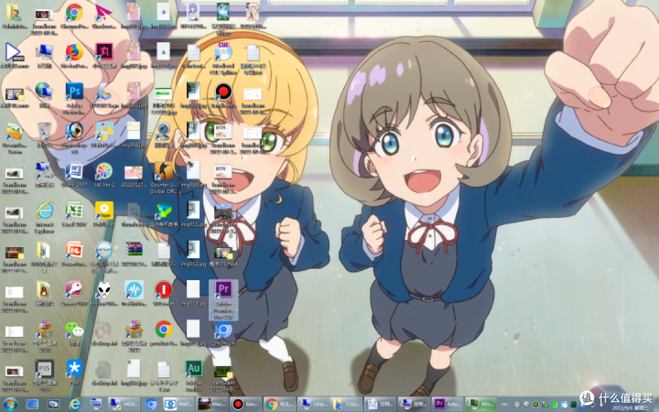This screenshot has width=659, height=412.
Task: Open the Internet Explorer desktop icon
Action: (44, 218)
